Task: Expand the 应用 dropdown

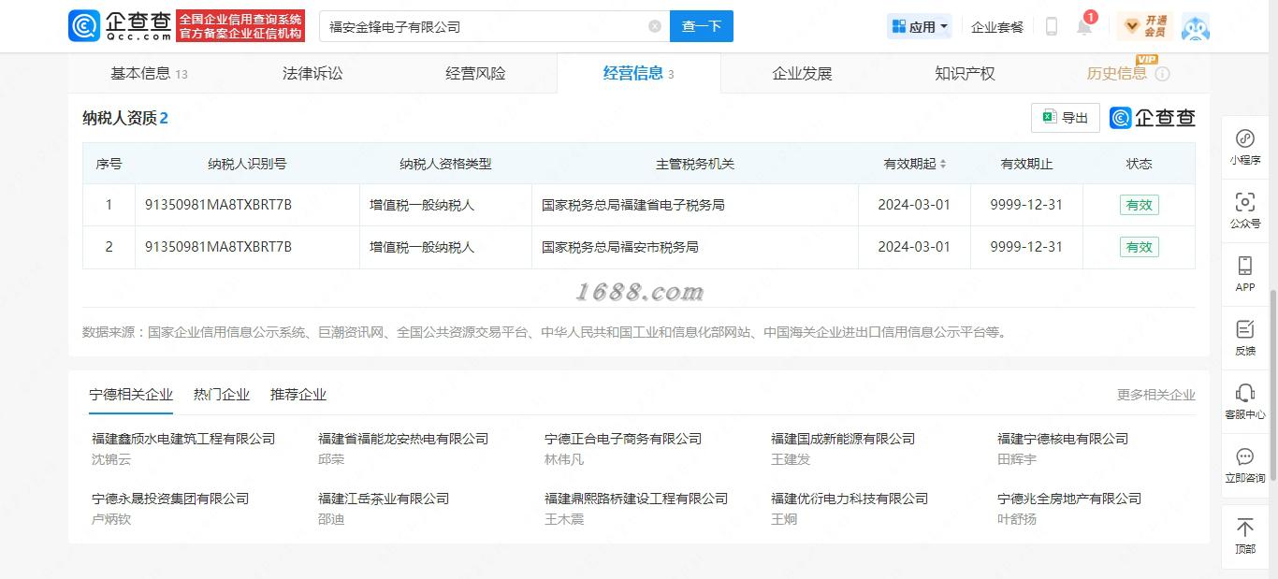Action: click(920, 26)
